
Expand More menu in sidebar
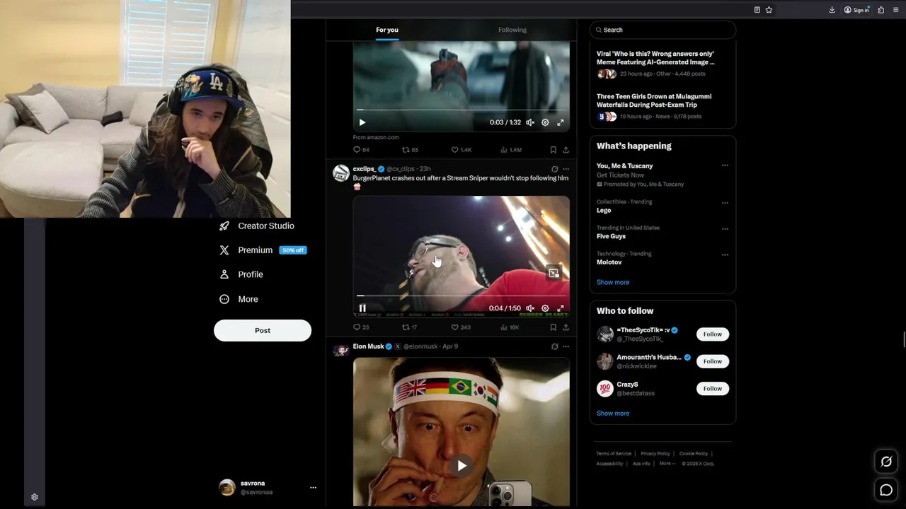[x=239, y=299]
